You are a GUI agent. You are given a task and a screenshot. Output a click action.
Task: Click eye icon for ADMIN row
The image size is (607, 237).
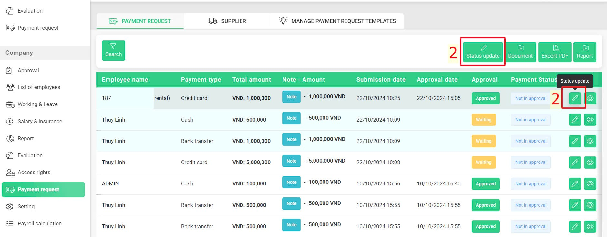[590, 184]
